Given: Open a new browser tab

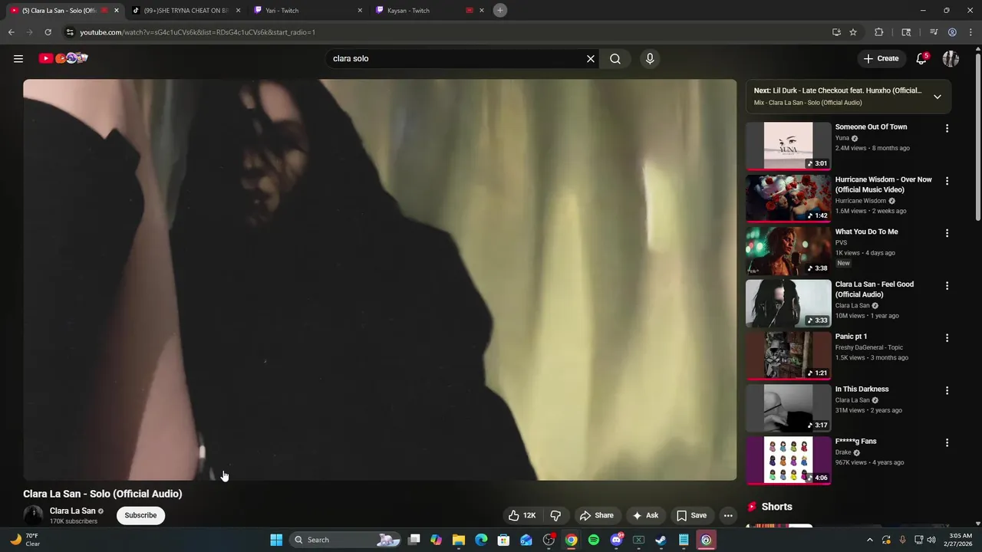Looking at the screenshot, I should pos(499,10).
